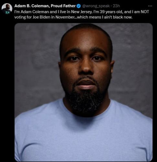157x162 pixels.
Task: Open the post via the 23h timestamp
Action: [116, 6]
